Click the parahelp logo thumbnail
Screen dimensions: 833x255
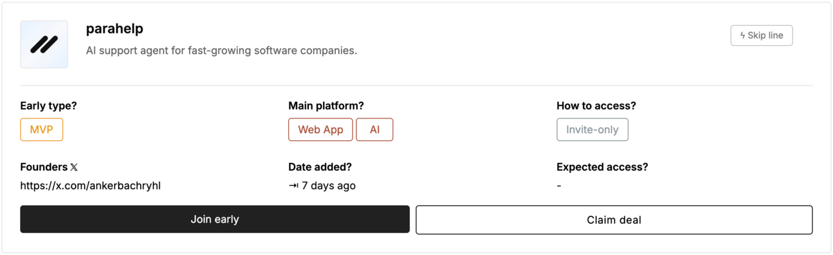tap(44, 44)
